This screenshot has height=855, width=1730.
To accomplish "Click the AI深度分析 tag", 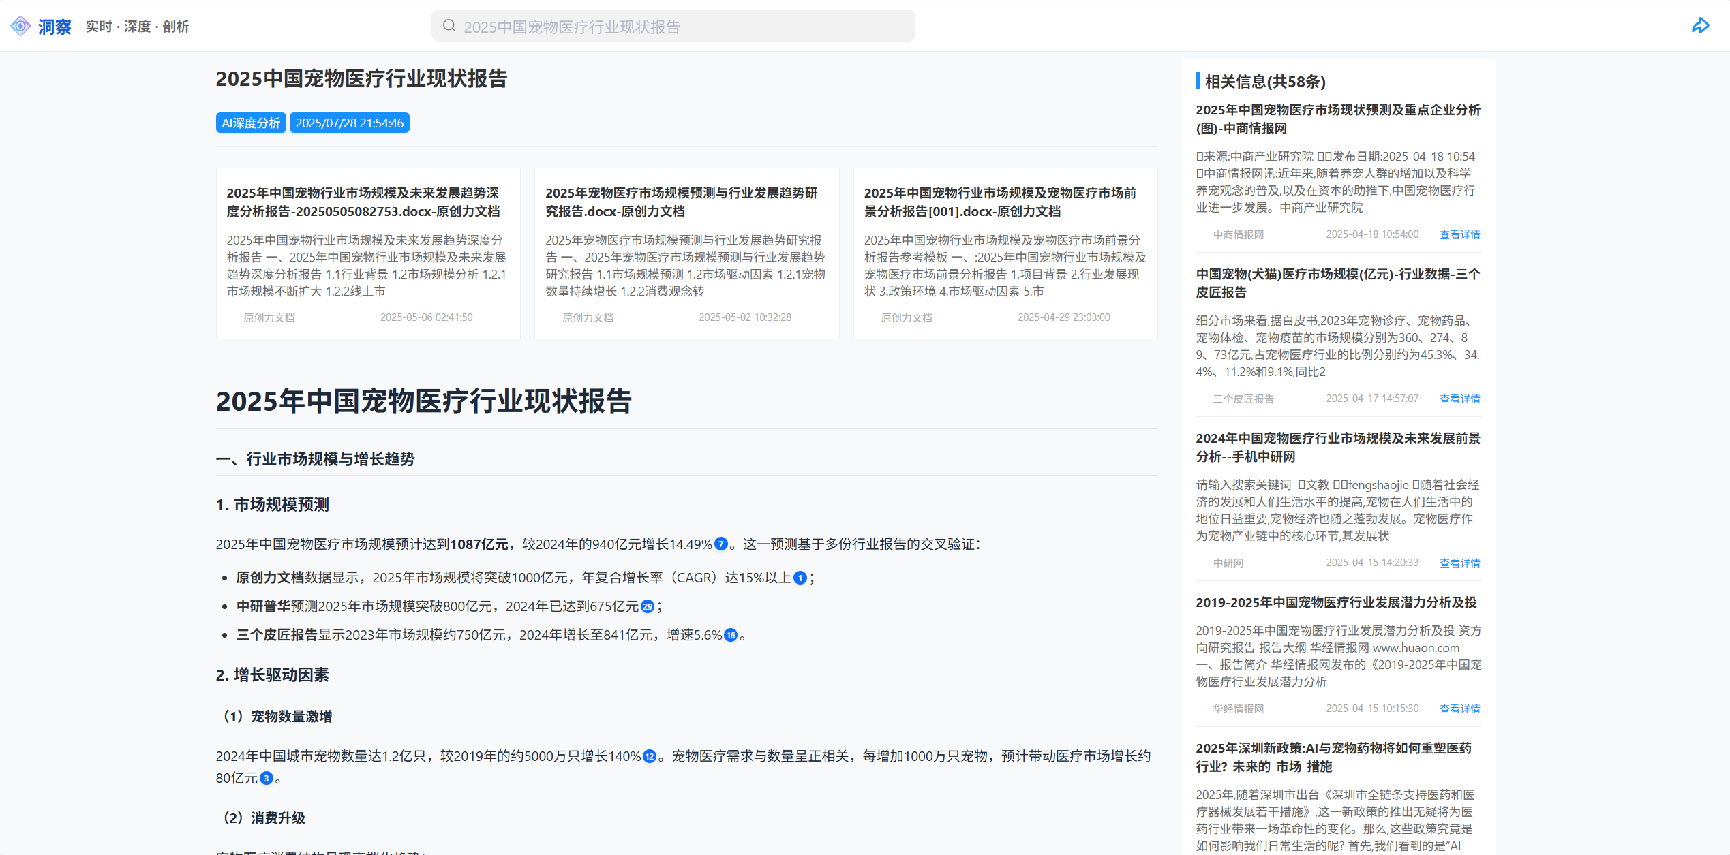I will (251, 123).
